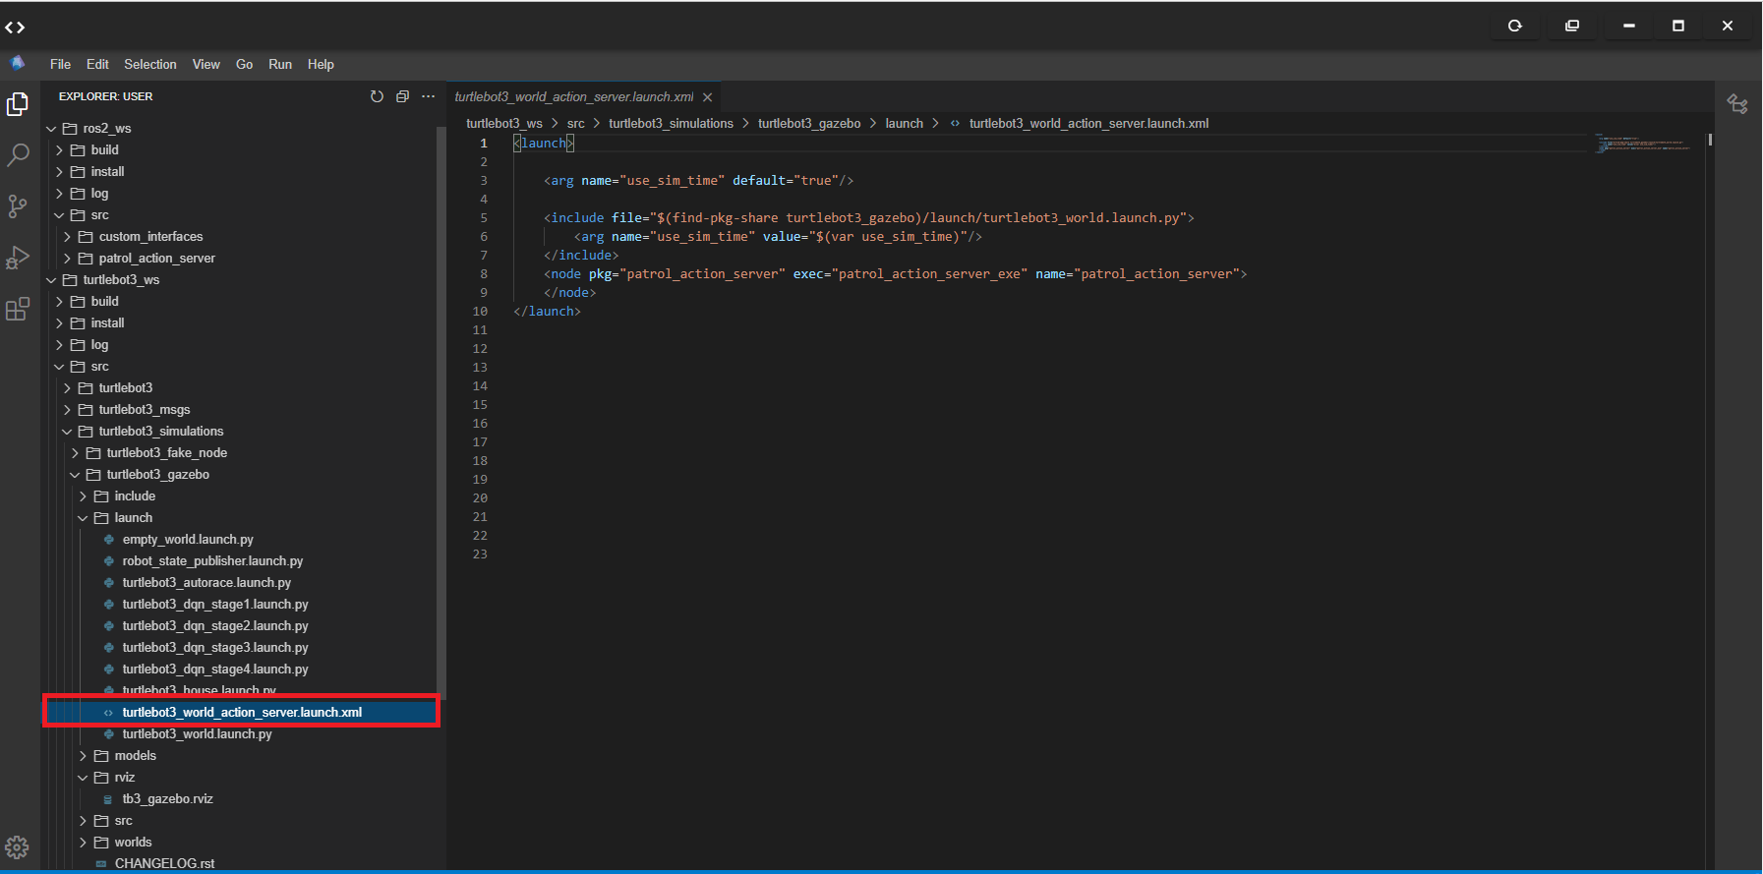Click src breadcrumb segment
The image size is (1763, 874).
[x=576, y=124]
